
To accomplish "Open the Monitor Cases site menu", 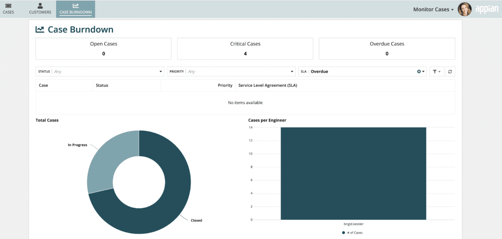I will tap(433, 9).
